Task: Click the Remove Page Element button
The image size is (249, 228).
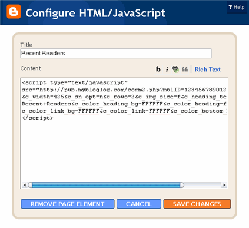Action: coord(68,204)
